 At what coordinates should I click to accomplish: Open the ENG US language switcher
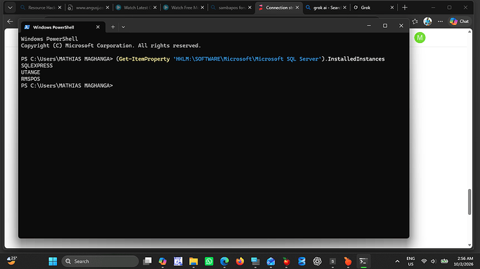tap(410, 261)
